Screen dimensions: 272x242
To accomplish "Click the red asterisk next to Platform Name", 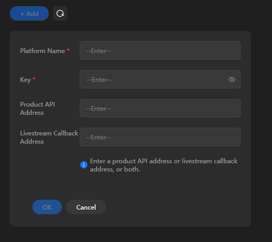I will click(x=68, y=50).
